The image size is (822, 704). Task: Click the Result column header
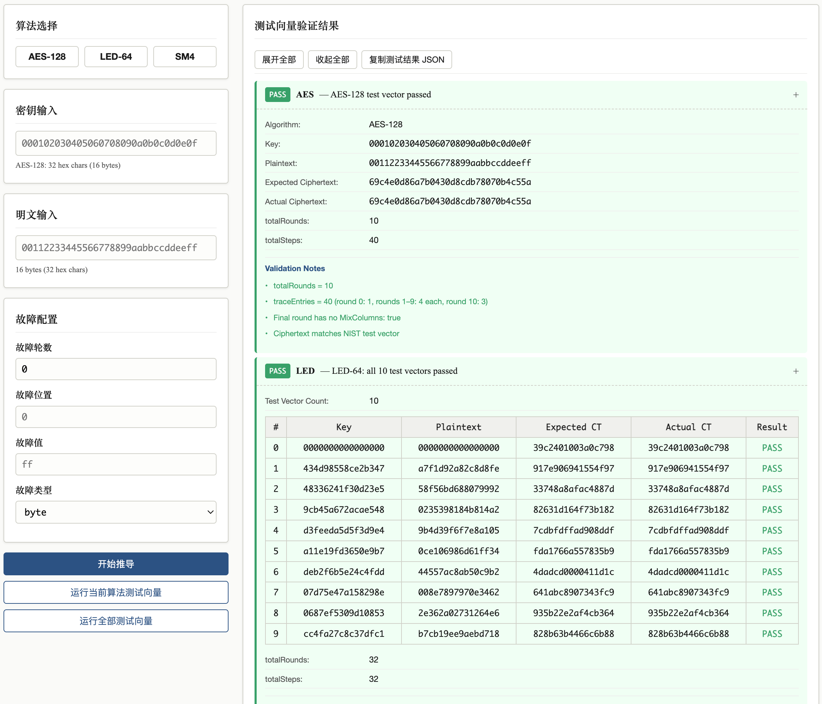point(772,427)
